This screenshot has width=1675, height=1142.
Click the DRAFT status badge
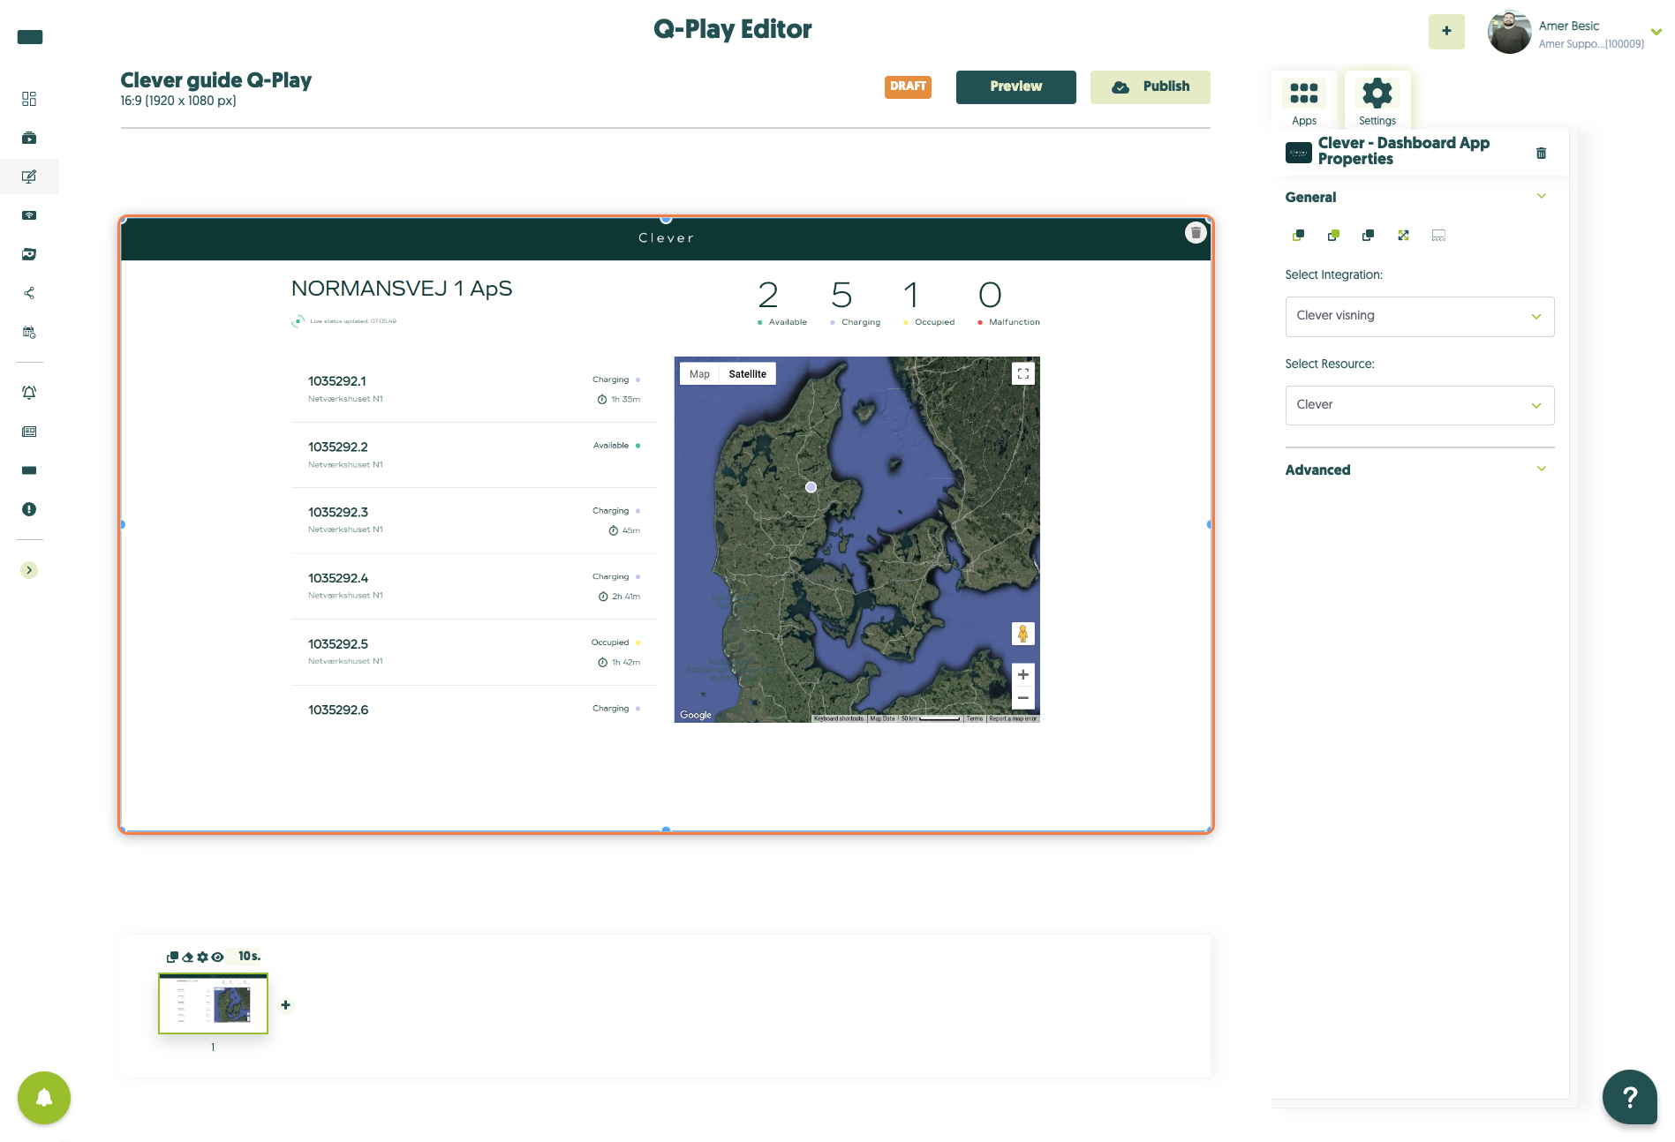908,86
